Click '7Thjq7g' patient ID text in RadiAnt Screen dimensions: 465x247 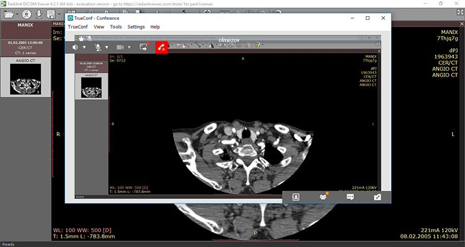448,38
